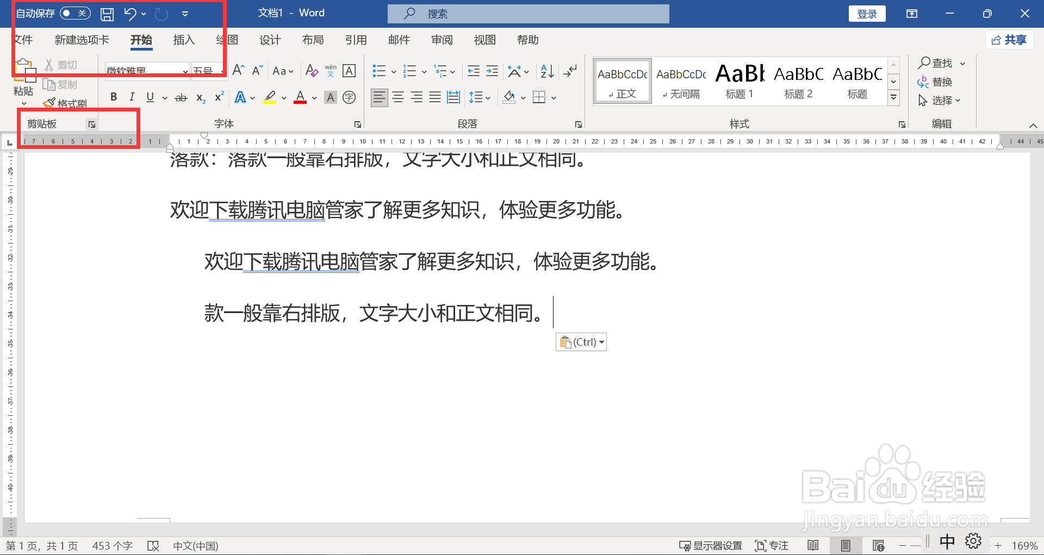1044x555 pixels.
Task: Click the 登录 sign-in button
Action: [867, 14]
